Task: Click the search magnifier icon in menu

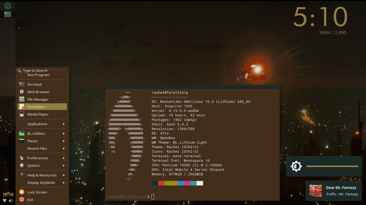Action: 19,71
